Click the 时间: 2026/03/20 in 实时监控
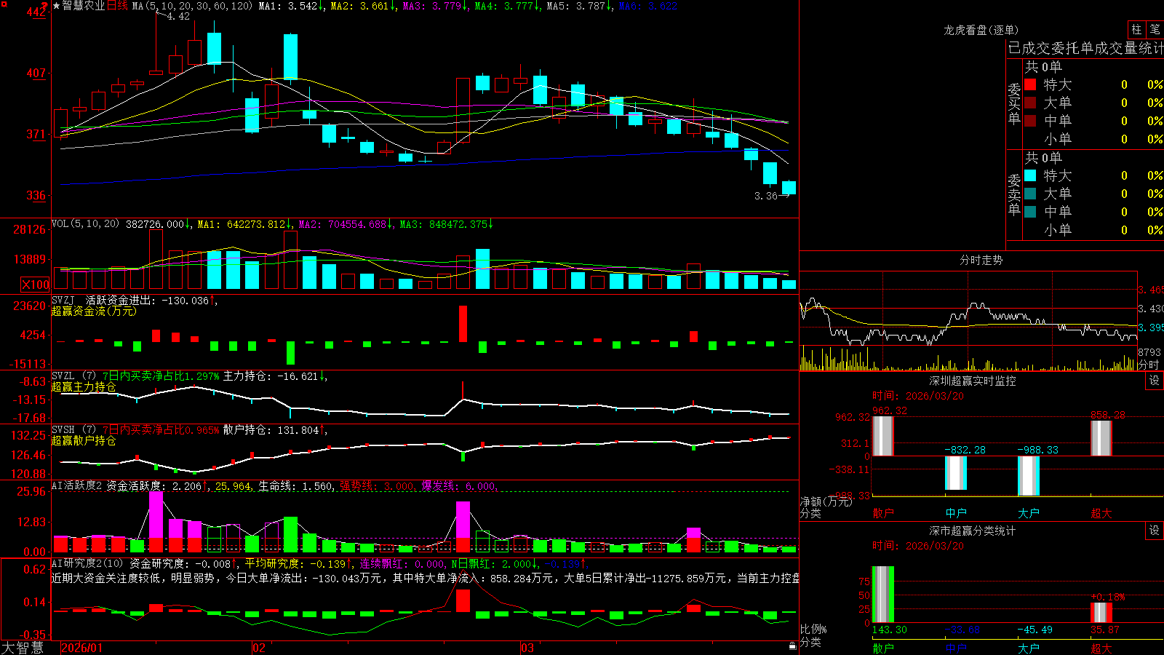 point(918,396)
